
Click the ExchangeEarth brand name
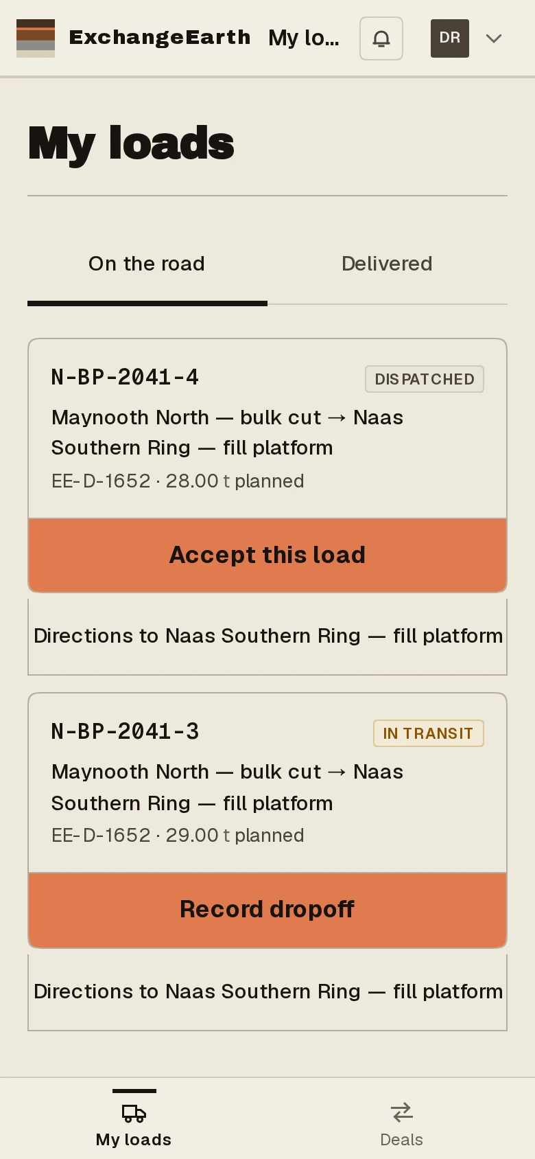pos(160,37)
